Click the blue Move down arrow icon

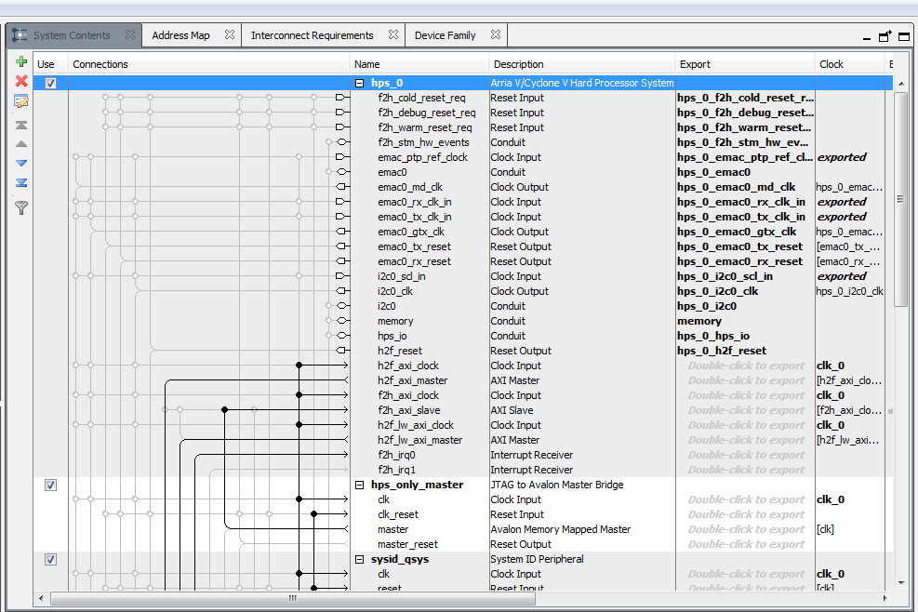click(x=21, y=164)
